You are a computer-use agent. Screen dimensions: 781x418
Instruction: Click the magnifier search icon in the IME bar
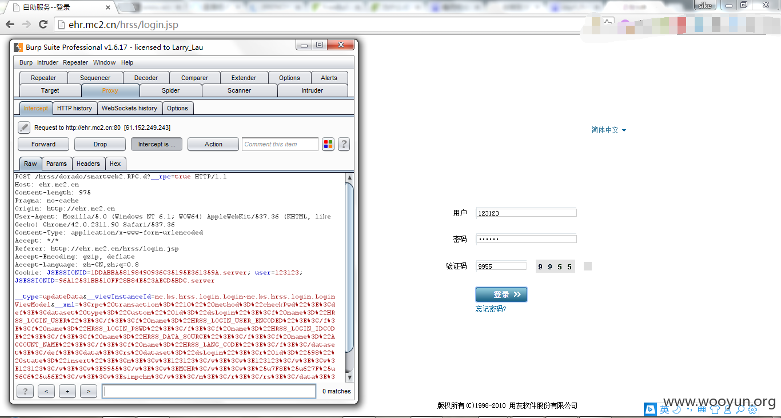740,409
